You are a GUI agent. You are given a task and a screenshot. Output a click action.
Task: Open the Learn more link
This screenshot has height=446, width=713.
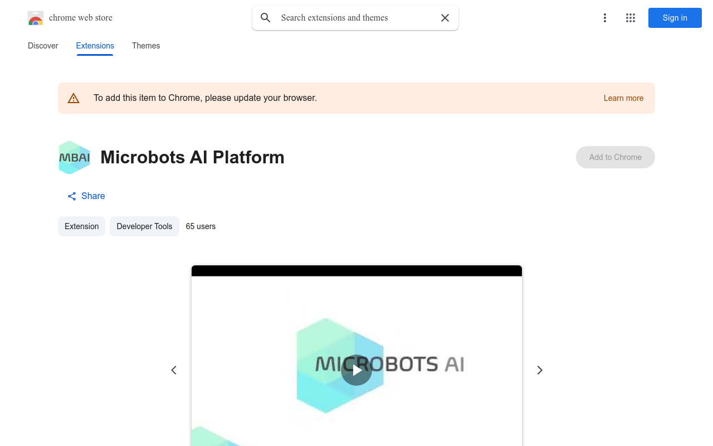point(623,98)
